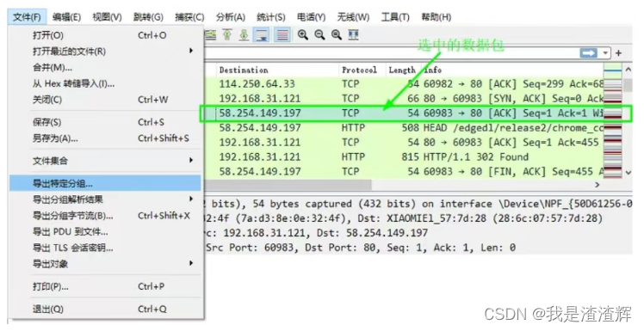Toggle auto-scroll during live capture
Image resolution: width=644 pixels, height=331 pixels.
262,35
